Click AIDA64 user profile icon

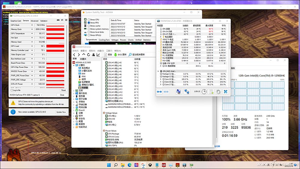click(x=93, y=55)
